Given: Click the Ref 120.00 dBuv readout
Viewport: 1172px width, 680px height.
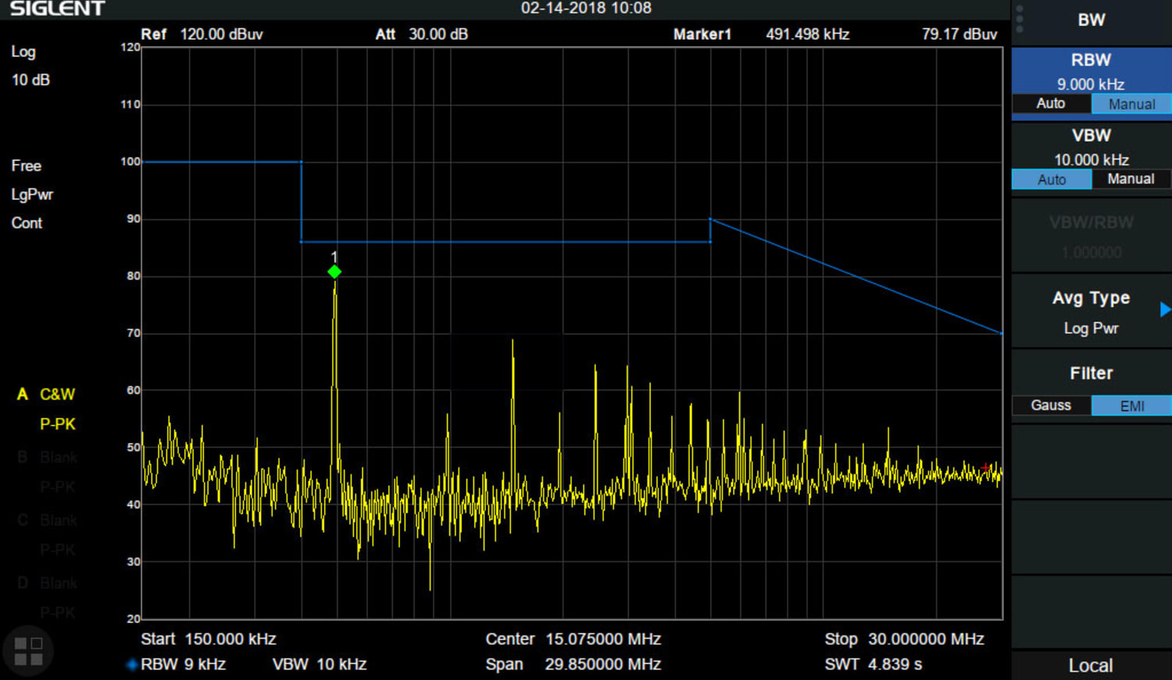Looking at the screenshot, I should (x=202, y=34).
